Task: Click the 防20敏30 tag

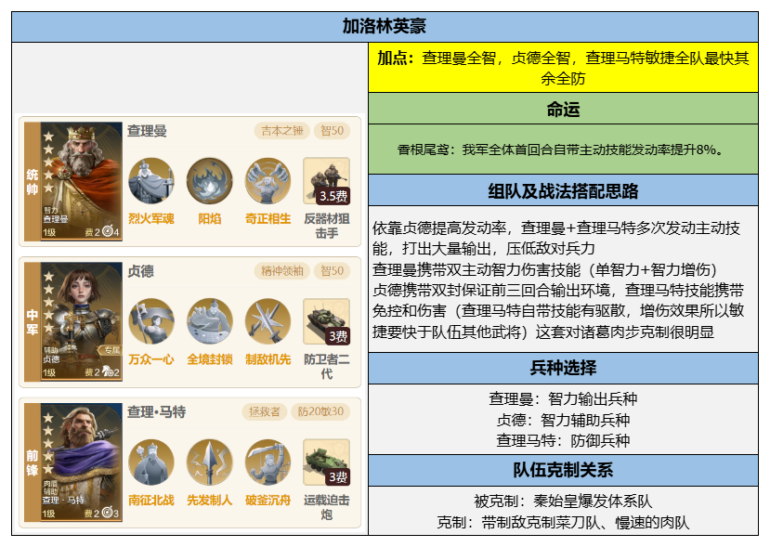Action: 320,411
